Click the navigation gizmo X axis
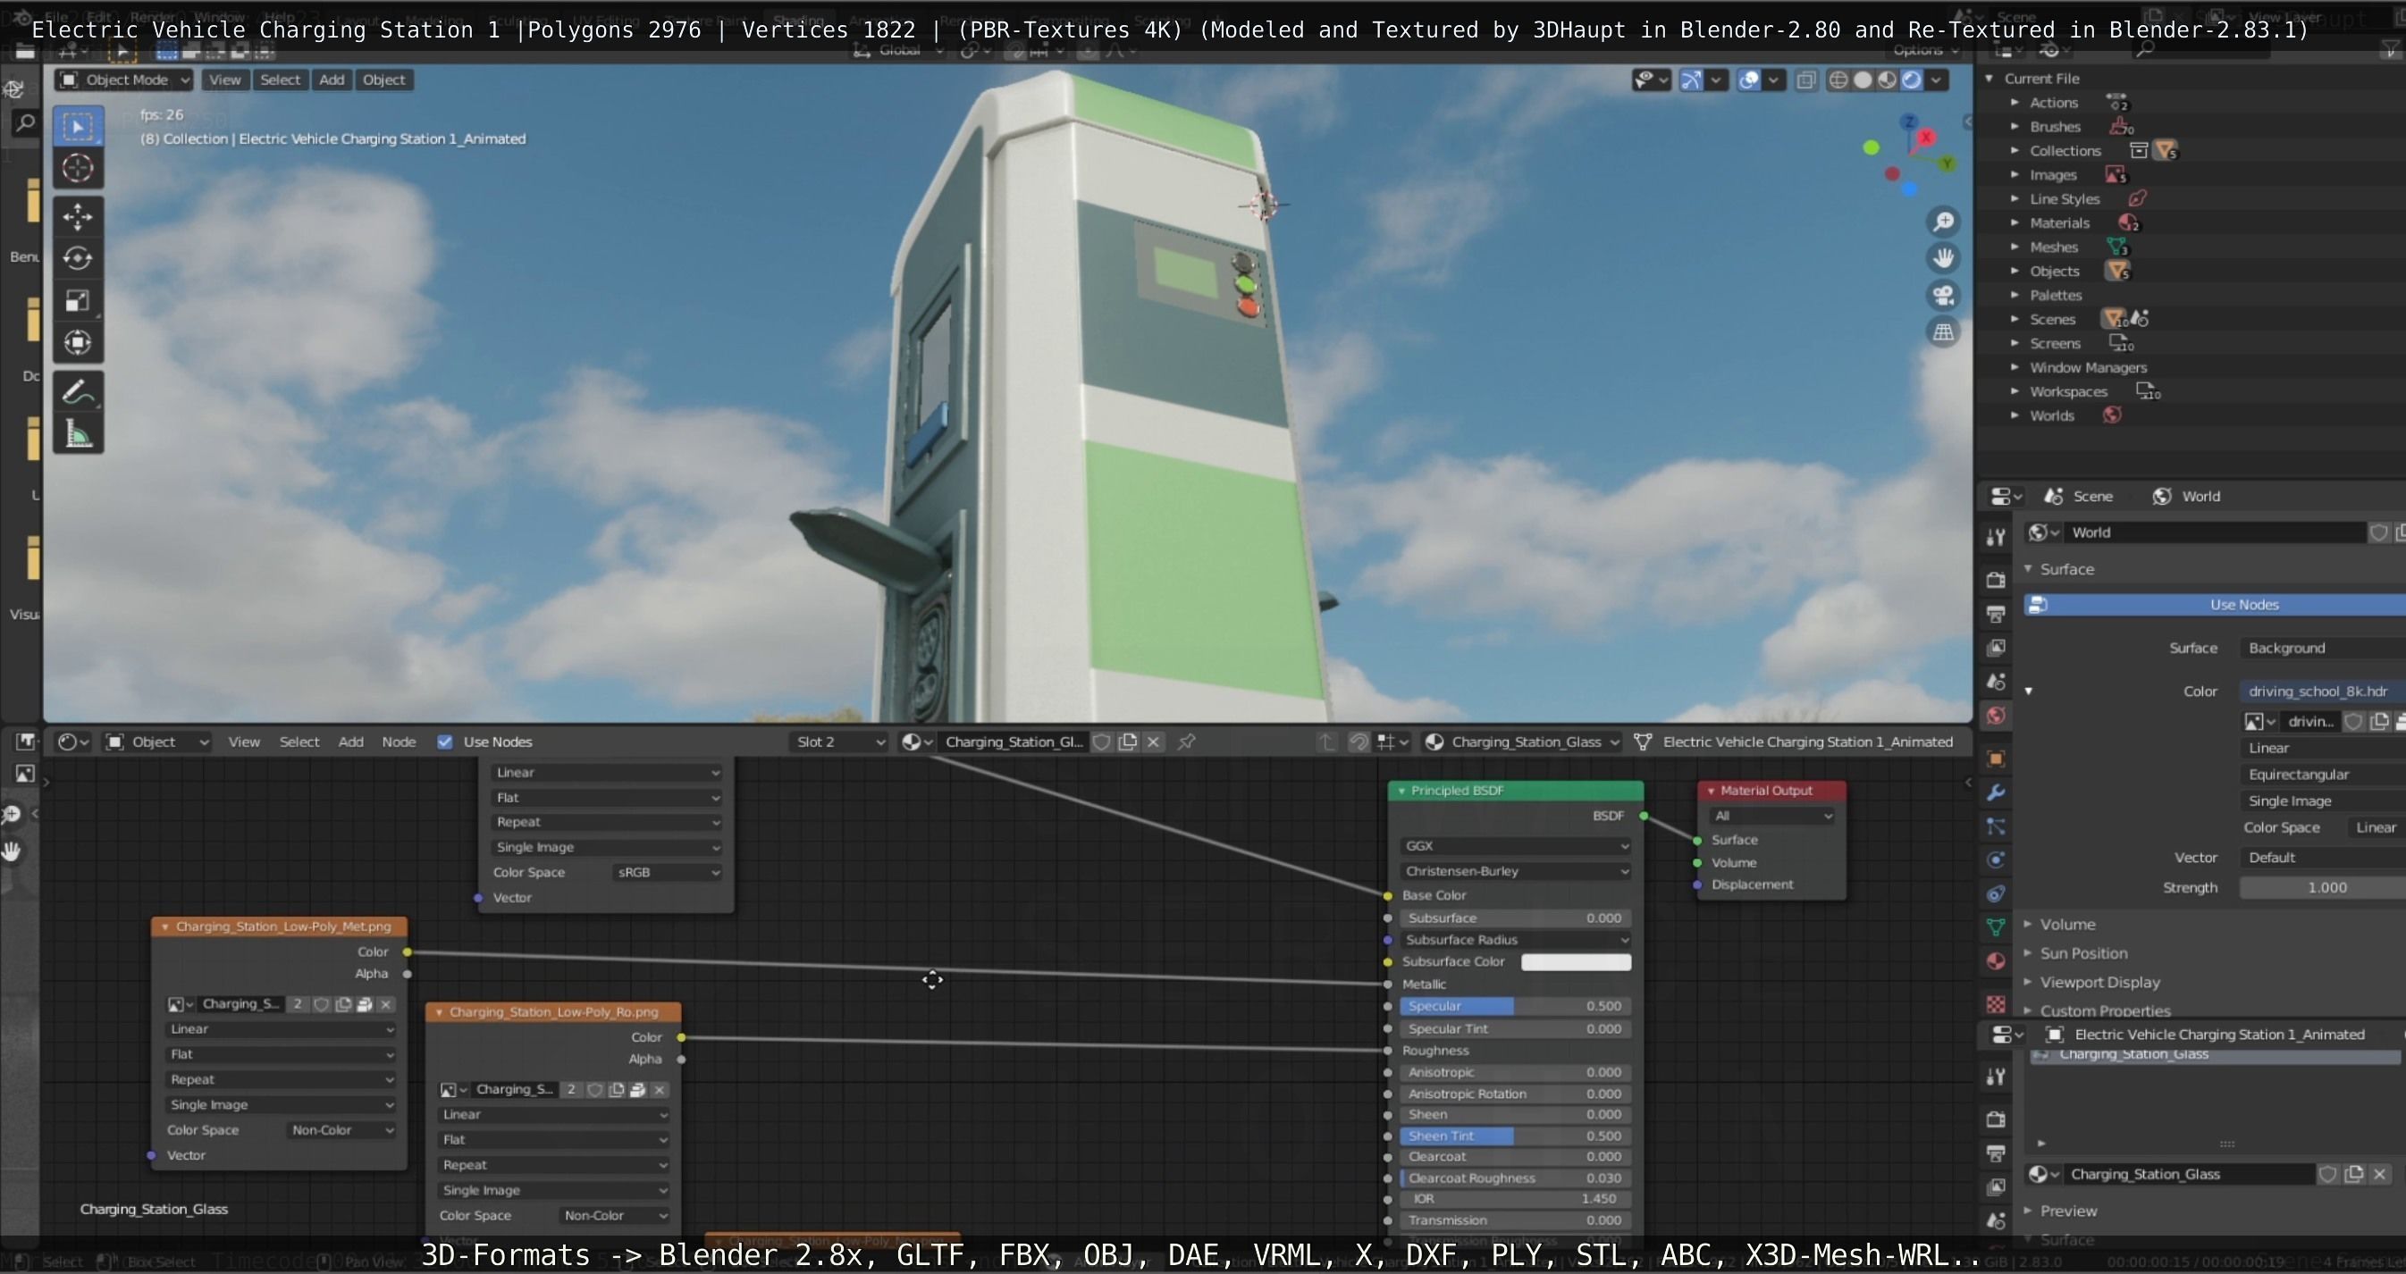This screenshot has height=1274, width=2406. point(1926,138)
